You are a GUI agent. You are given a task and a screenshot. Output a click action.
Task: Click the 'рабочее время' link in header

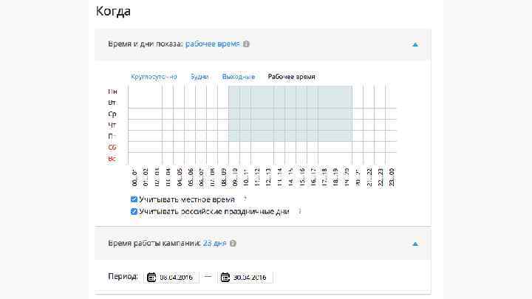coord(213,44)
